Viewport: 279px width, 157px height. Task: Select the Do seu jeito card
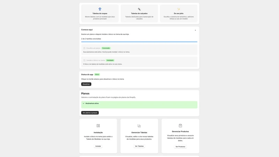coord(179,14)
